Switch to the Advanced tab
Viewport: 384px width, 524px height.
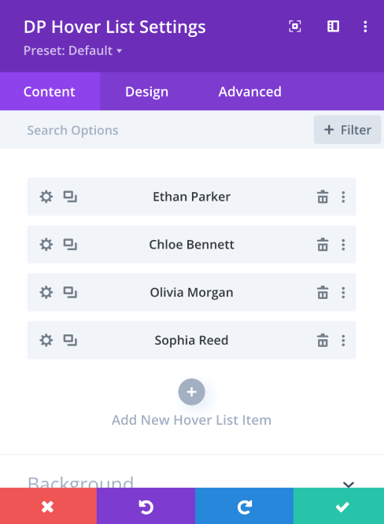250,91
